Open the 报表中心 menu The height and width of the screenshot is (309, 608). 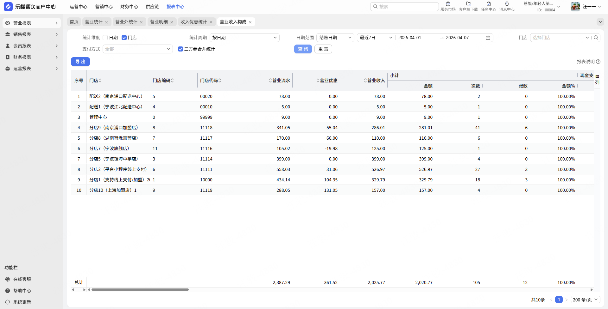point(175,7)
